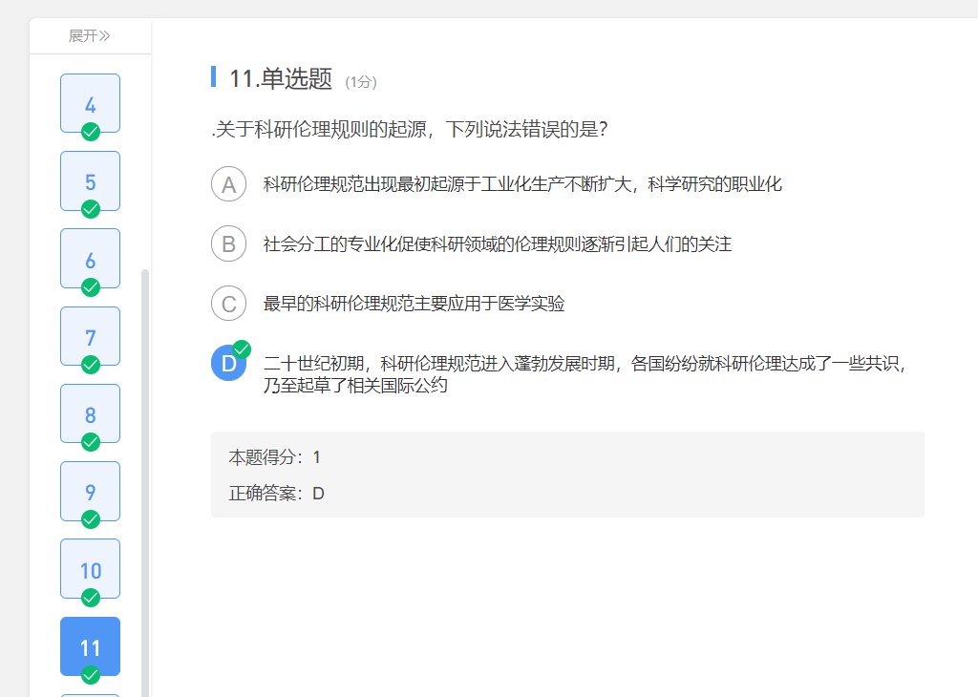This screenshot has height=697, width=978.
Task: Click the question text about 科研伦理规则的起源
Action: (x=409, y=130)
